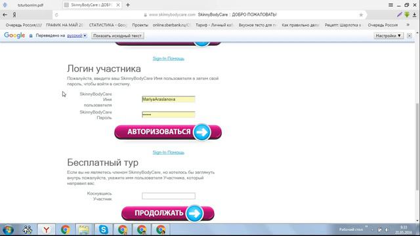Click the Google logo in translate bar
The image size is (420, 236).
(14, 35)
